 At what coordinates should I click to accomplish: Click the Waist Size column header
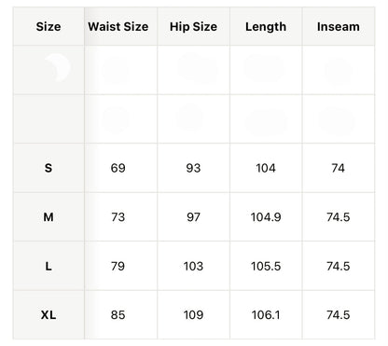click(118, 27)
